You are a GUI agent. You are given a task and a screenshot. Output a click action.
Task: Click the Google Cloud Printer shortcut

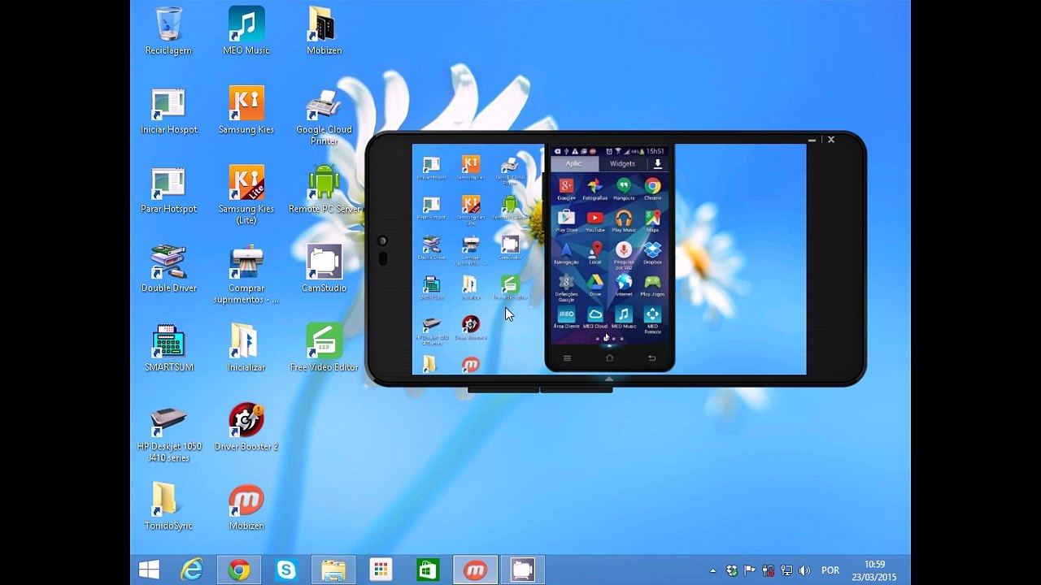click(x=324, y=117)
